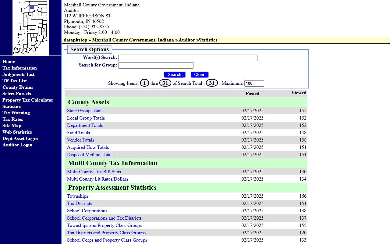This screenshot has width=390, height=244.
Task: Open Tax Warning sidebar link
Action: click(16, 113)
